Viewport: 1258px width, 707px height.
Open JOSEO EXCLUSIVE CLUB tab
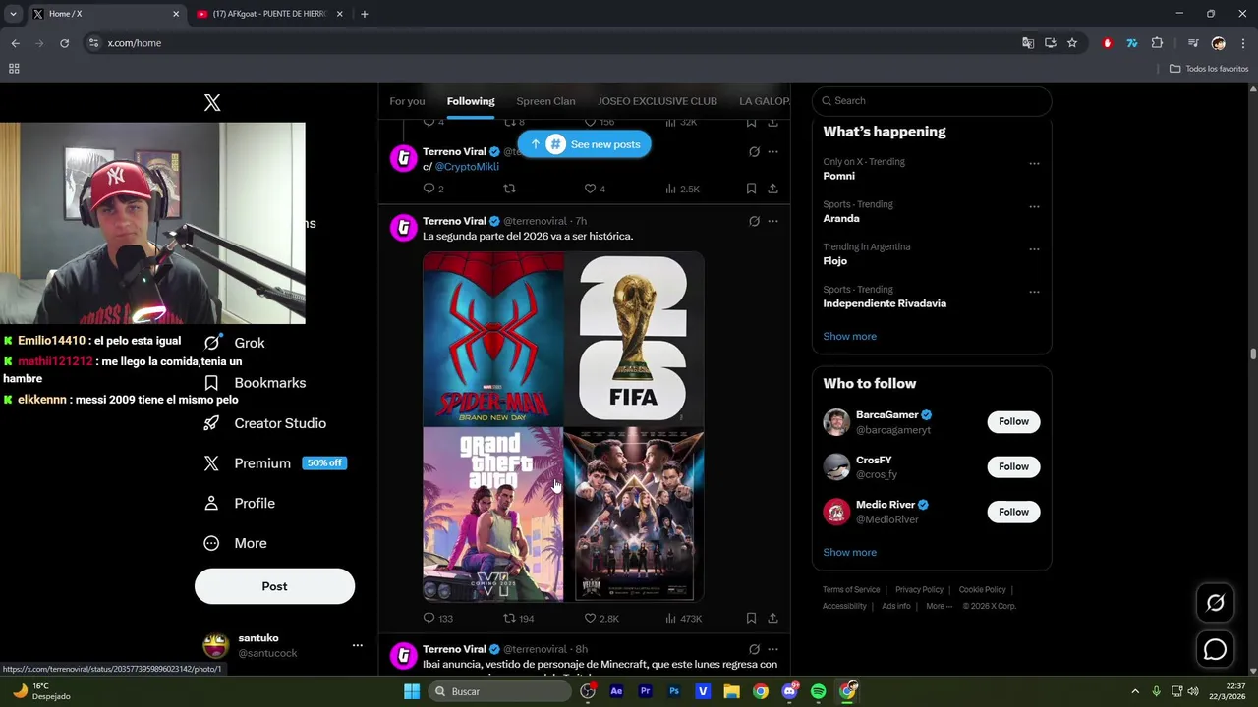658,101
